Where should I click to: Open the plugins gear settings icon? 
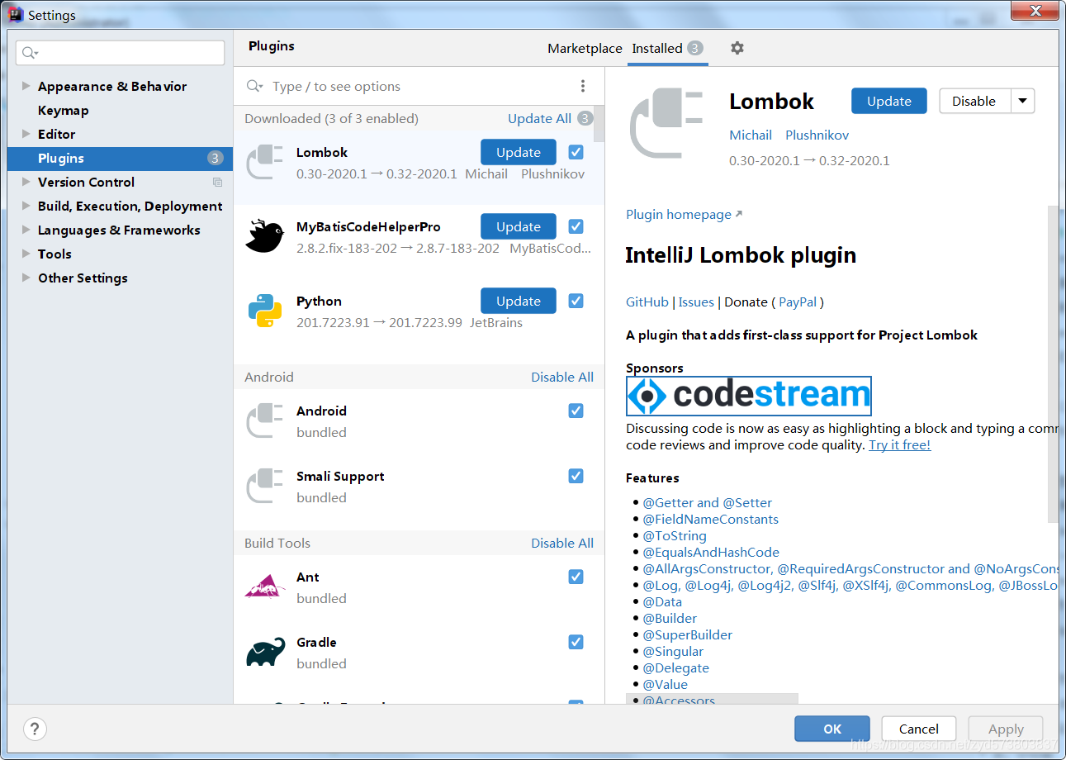pyautogui.click(x=737, y=48)
